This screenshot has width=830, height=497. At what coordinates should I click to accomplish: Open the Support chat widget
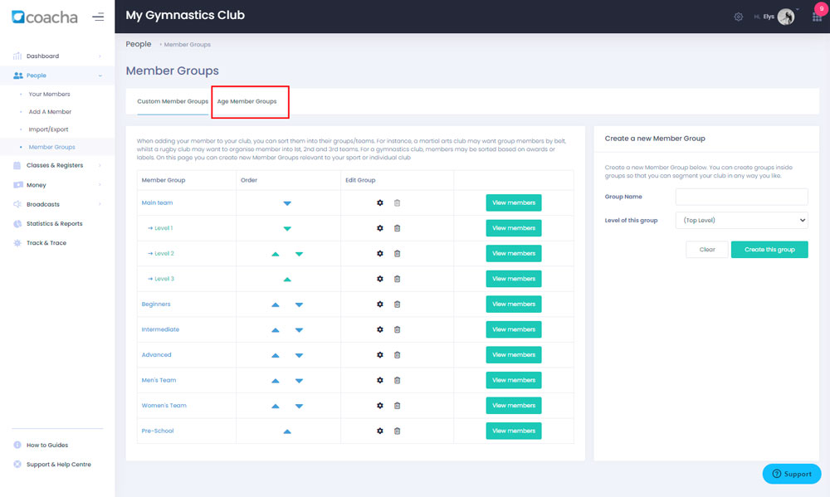[791, 474]
